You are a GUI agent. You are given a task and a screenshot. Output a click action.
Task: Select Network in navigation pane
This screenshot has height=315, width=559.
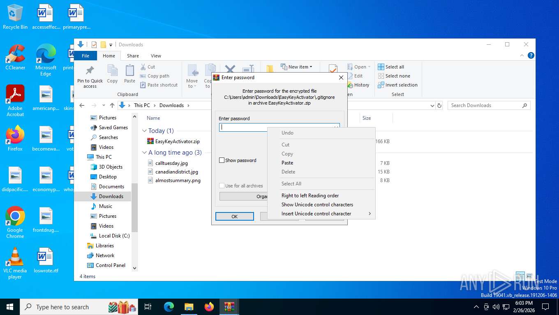tap(101, 256)
